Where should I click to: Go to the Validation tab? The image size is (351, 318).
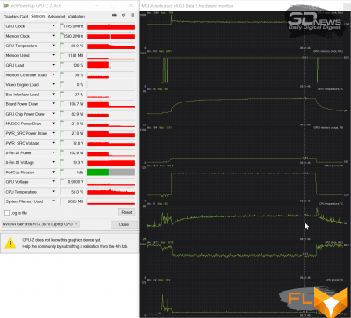pos(76,17)
